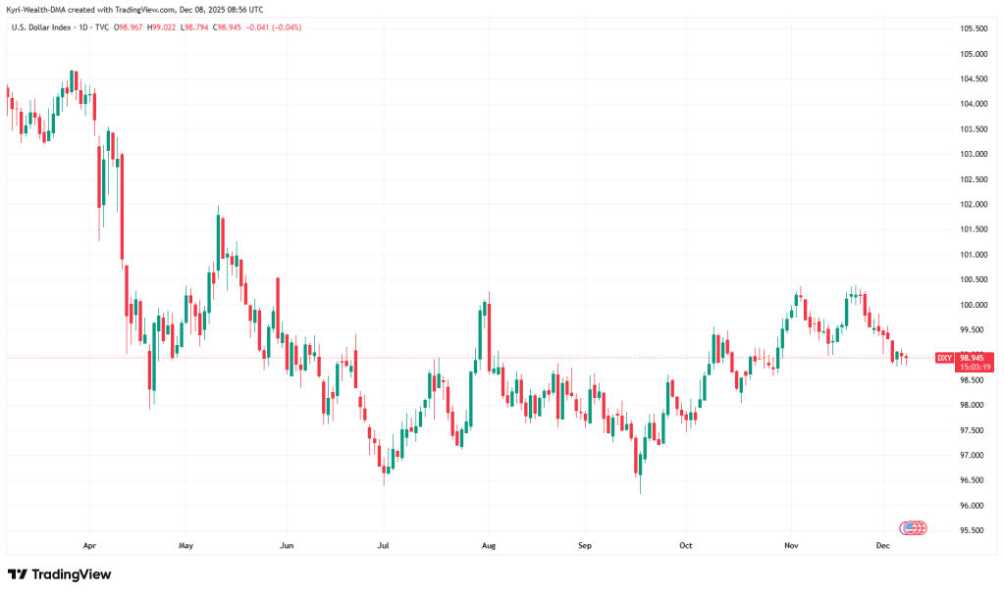Select the 100.000 level on price scale

(973, 305)
